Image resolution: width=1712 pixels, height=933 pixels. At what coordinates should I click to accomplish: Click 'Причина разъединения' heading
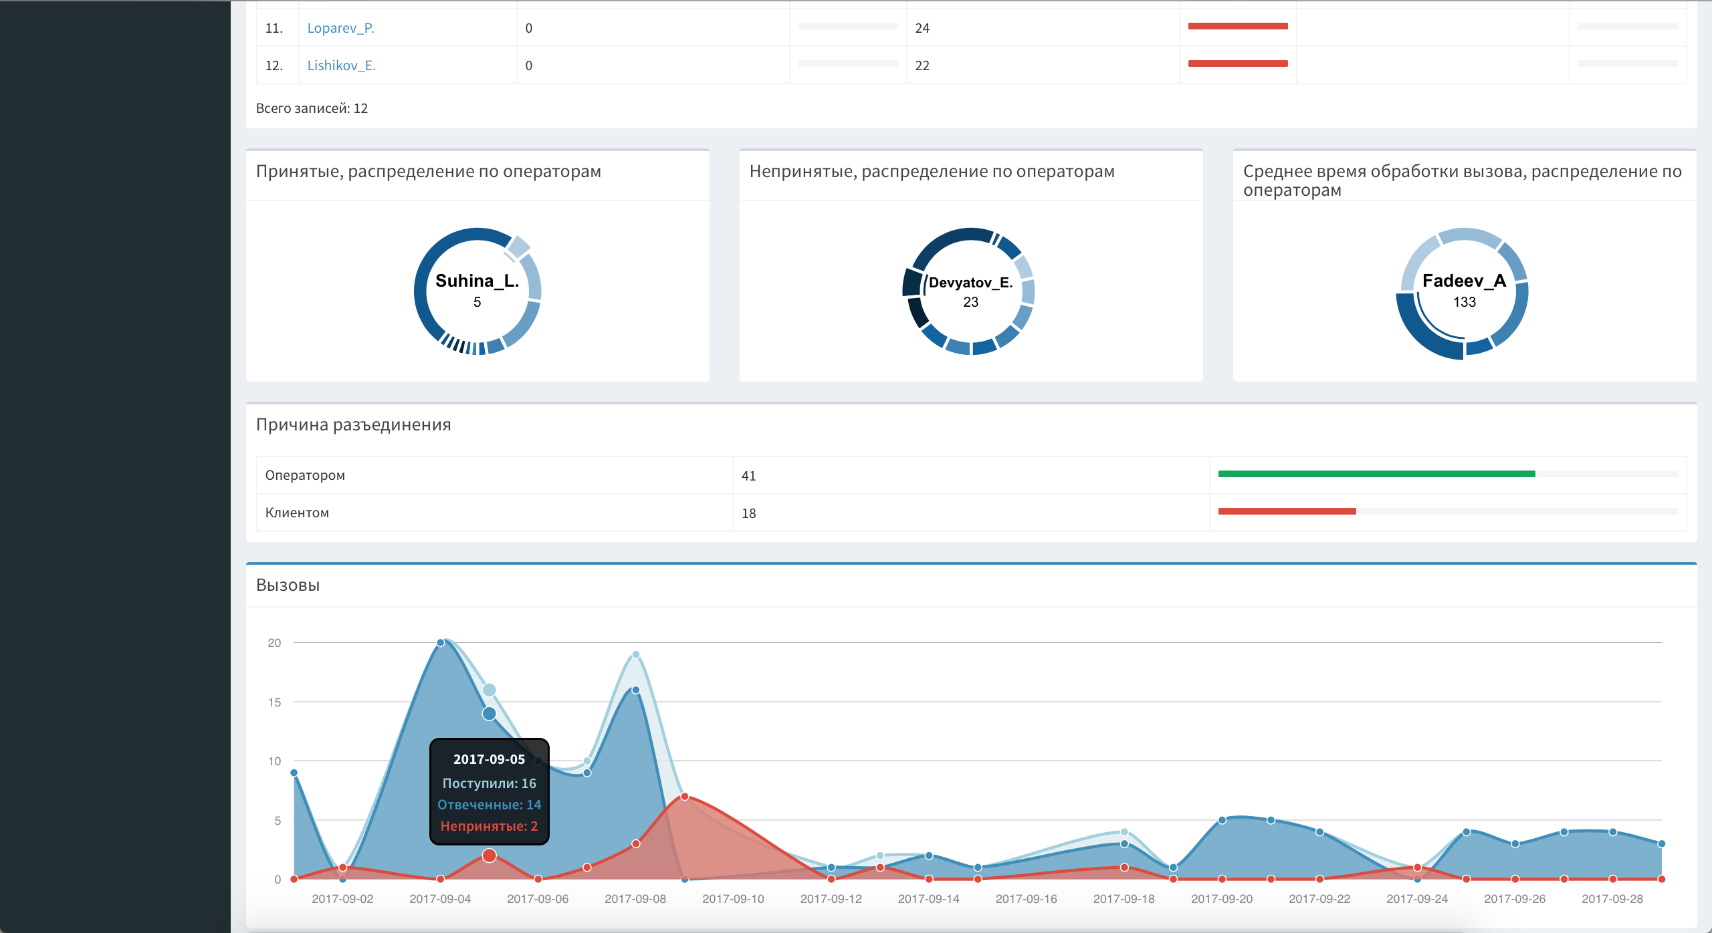(353, 425)
